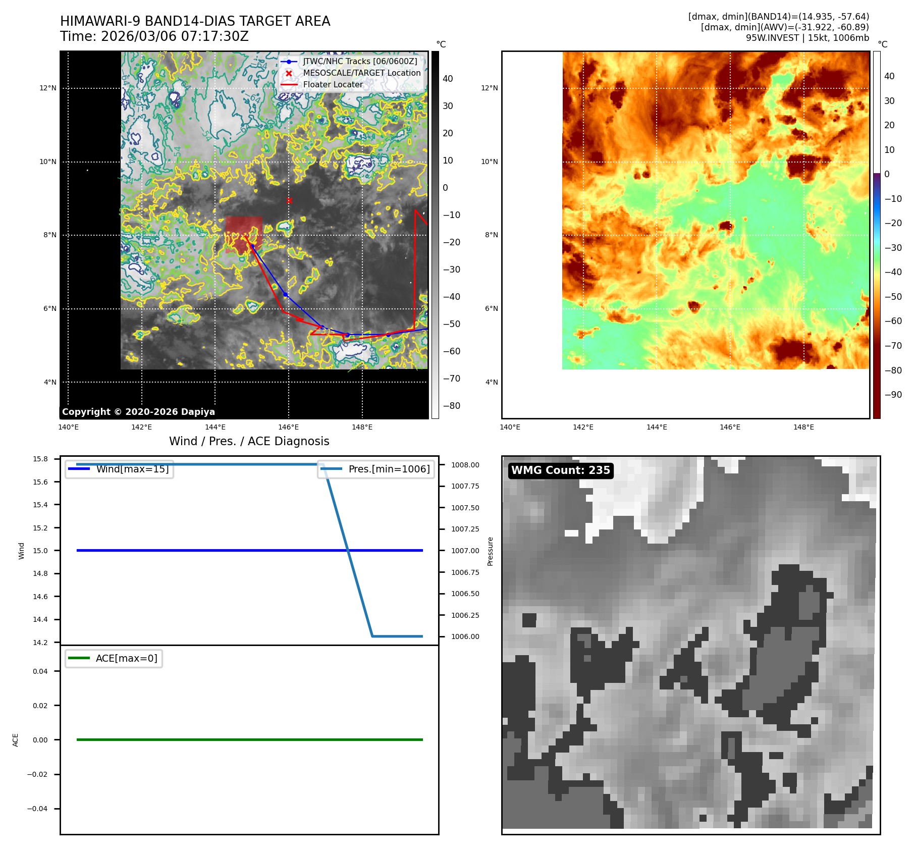Select the Pres.[min=1006] legend entry
This screenshot has width=915, height=853.
click(x=389, y=469)
